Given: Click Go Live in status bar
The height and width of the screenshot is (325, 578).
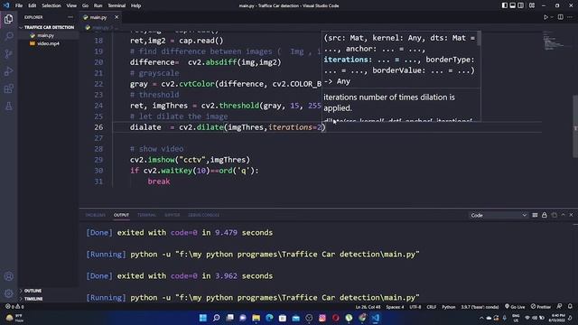Looking at the screenshot, I should (x=515, y=307).
